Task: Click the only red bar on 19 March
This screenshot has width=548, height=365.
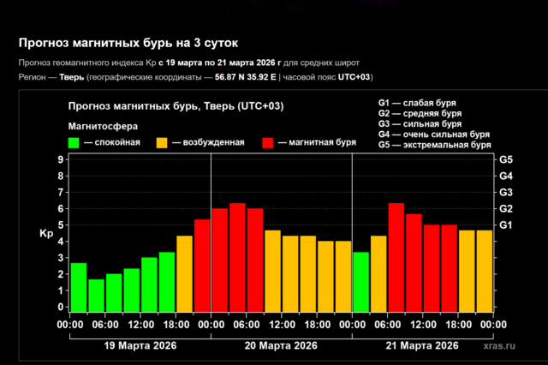Action: pyautogui.click(x=202, y=266)
